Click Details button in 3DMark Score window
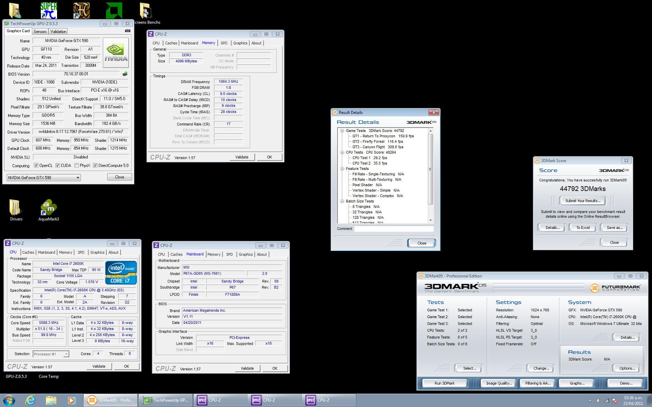Viewport: 652px width, 407px height. click(x=553, y=228)
